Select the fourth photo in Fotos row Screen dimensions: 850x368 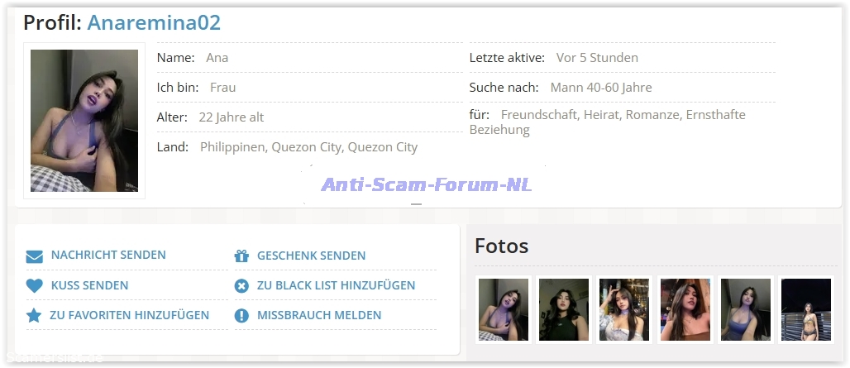[685, 309]
